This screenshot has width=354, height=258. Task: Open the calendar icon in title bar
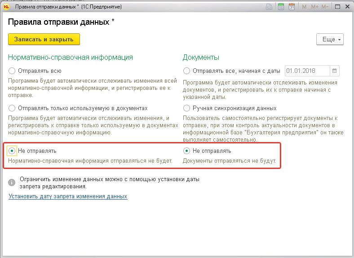(x=292, y=7)
